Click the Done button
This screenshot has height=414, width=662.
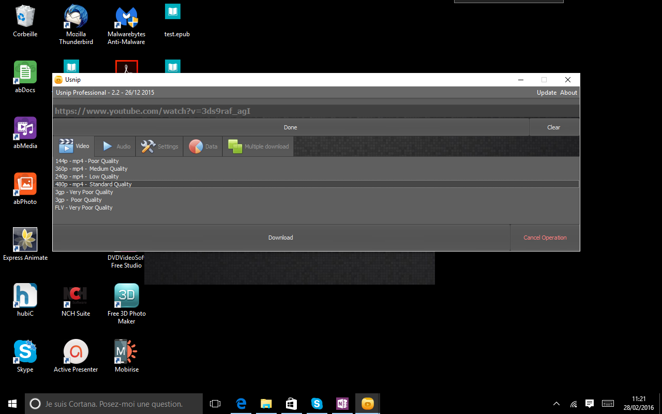pyautogui.click(x=291, y=127)
